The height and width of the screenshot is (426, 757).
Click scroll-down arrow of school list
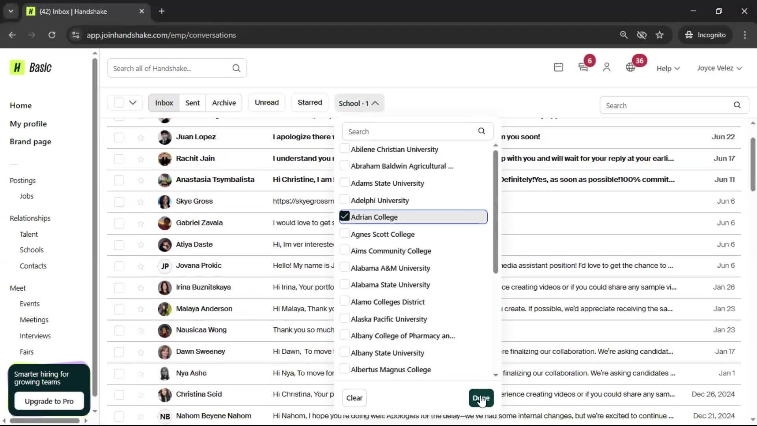pos(496,375)
